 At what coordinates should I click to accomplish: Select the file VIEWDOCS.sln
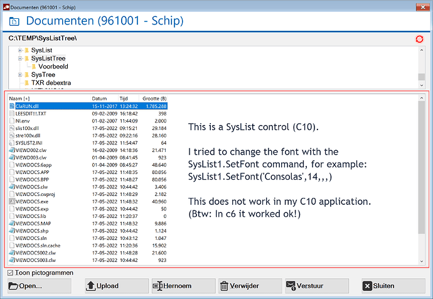[31, 238]
